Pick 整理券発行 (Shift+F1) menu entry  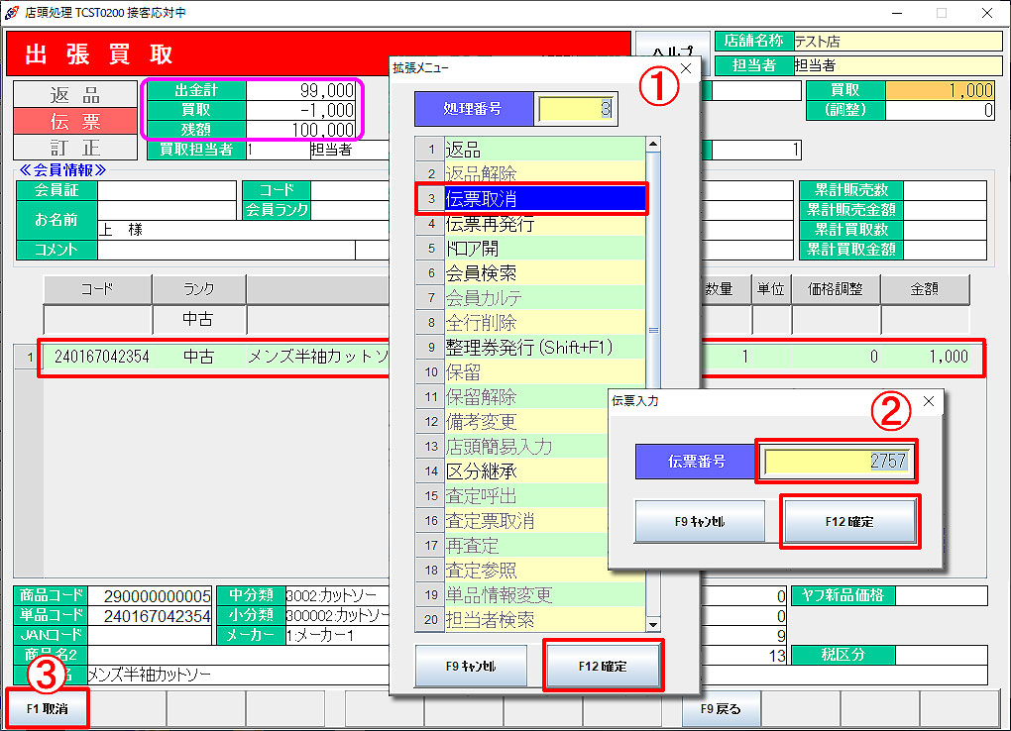pos(544,348)
